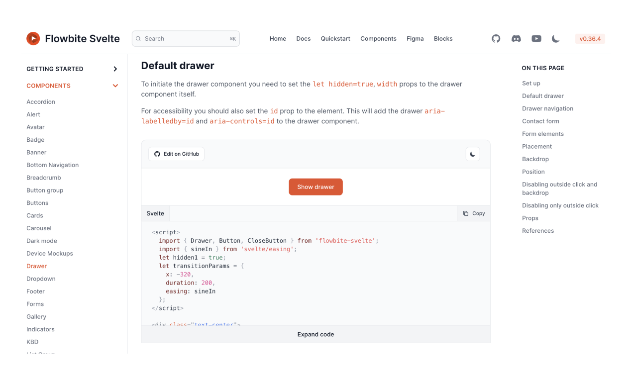Screen dimensions: 632x378
Task: Open the Buttons sidebar link
Action: (37, 203)
